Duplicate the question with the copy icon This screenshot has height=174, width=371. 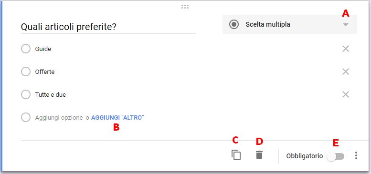(236, 155)
